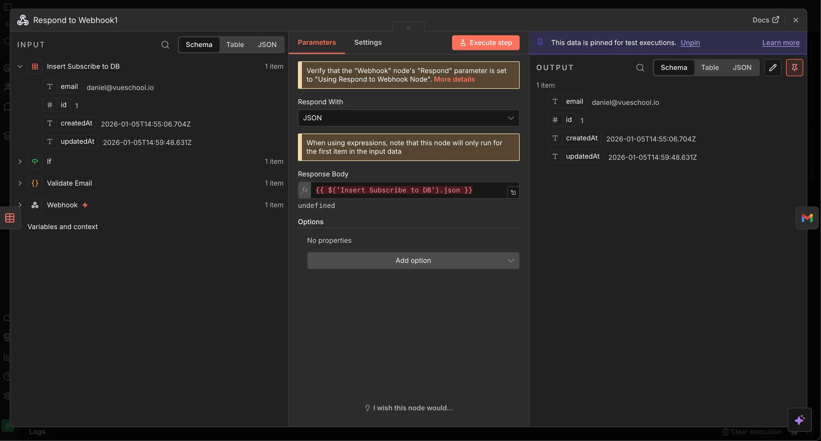Click the fx expression toggle icon
Screen dimensions: 821x441
(304, 190)
